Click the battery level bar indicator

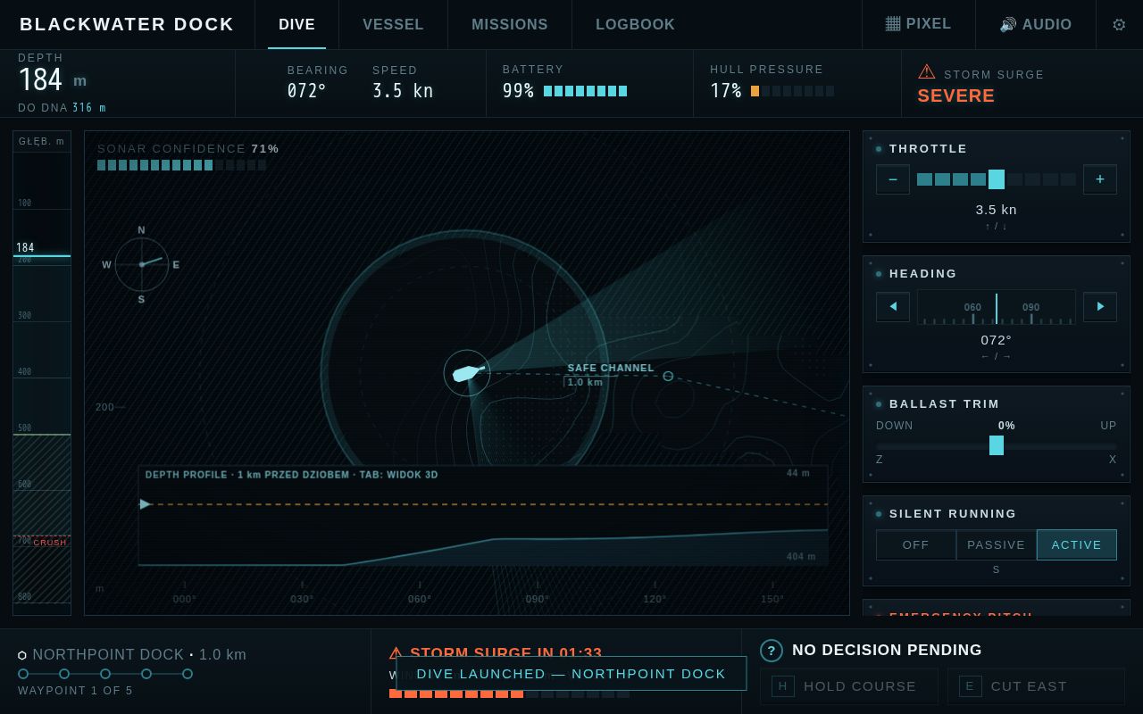pos(586,91)
